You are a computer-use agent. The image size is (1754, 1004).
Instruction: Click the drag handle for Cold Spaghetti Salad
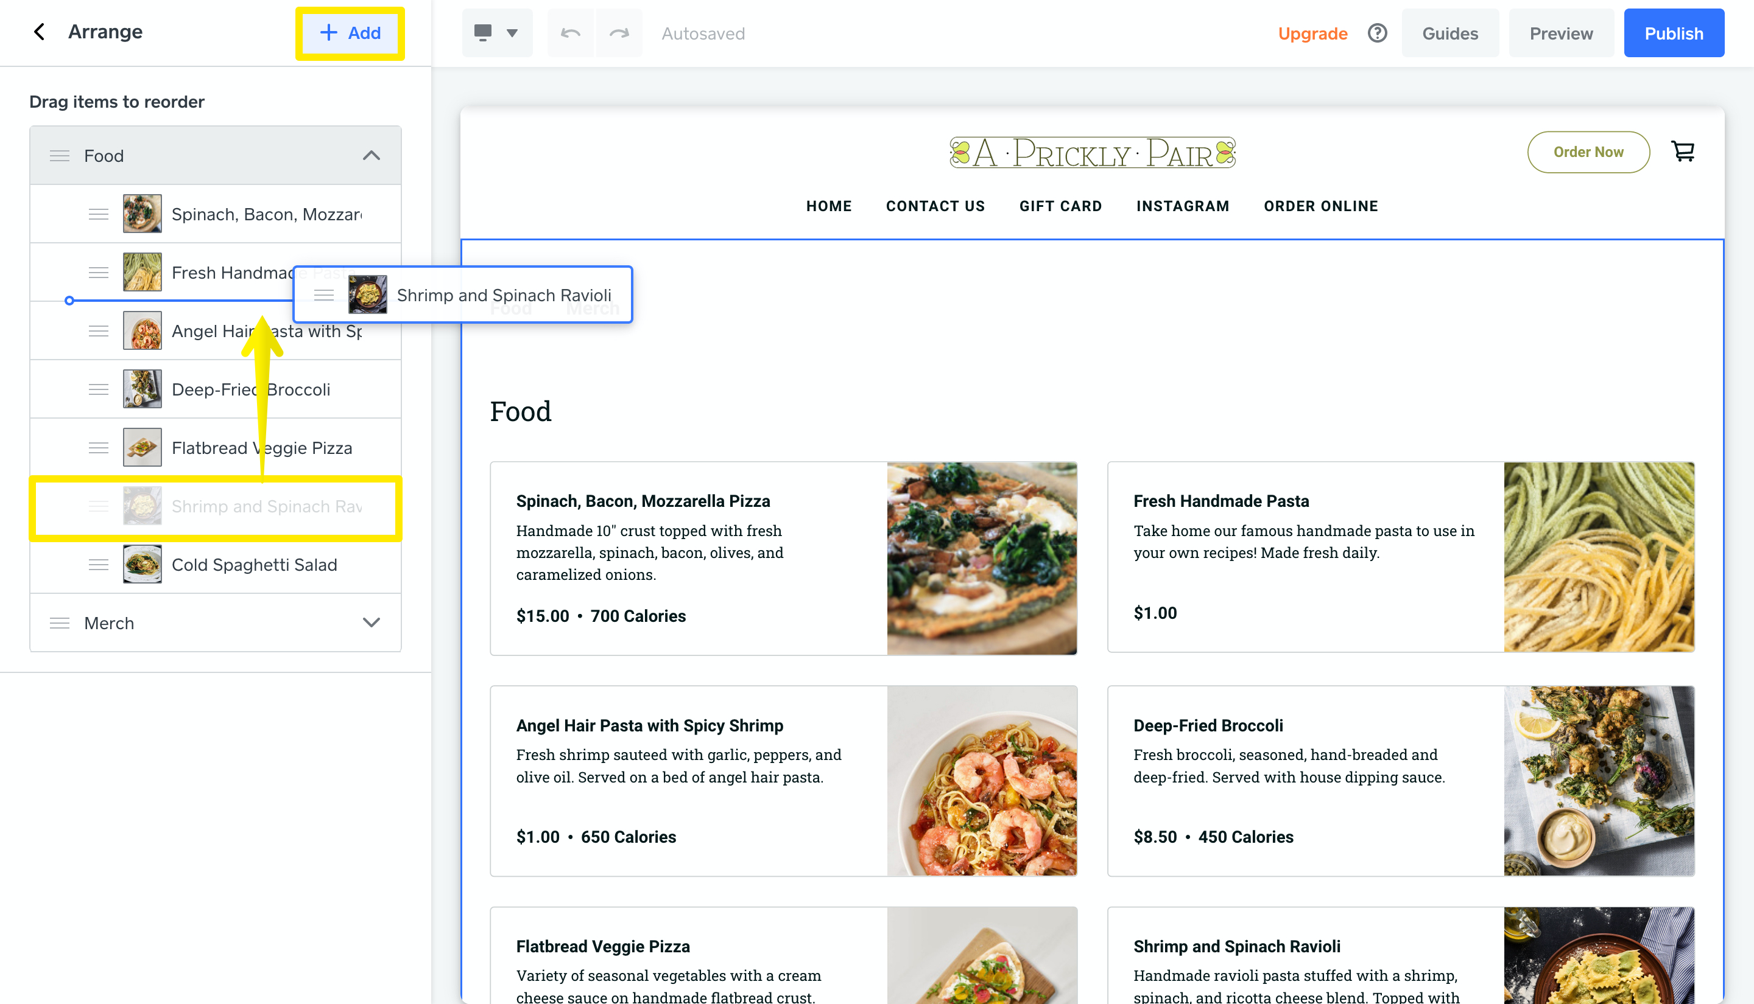(x=98, y=564)
